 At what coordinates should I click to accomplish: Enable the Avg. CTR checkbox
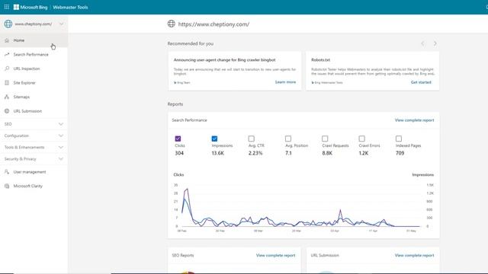(x=252, y=139)
